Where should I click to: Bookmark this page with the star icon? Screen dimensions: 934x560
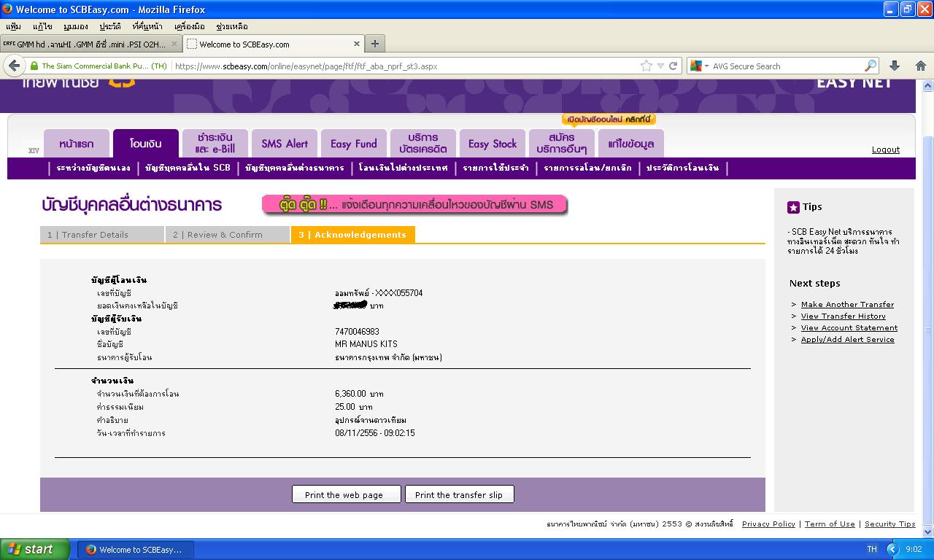[646, 66]
